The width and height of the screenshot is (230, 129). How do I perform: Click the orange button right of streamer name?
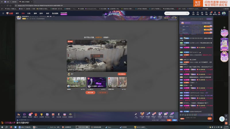122,74
